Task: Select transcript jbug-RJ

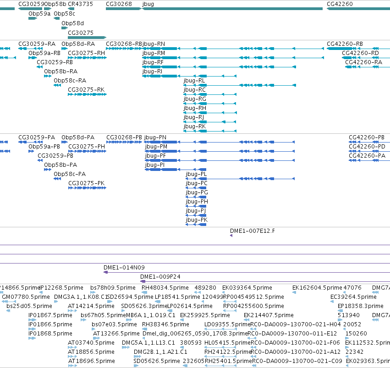Action: point(194,117)
